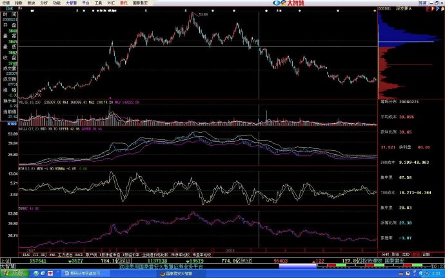Switch to the KDJ indicator tab
The height and width of the screenshot is (278, 445).
tap(44, 254)
